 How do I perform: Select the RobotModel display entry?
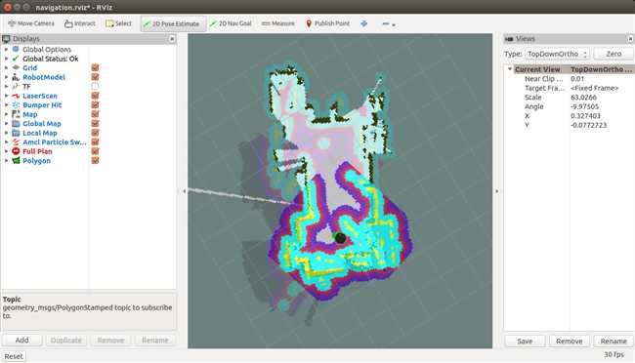[x=44, y=77]
